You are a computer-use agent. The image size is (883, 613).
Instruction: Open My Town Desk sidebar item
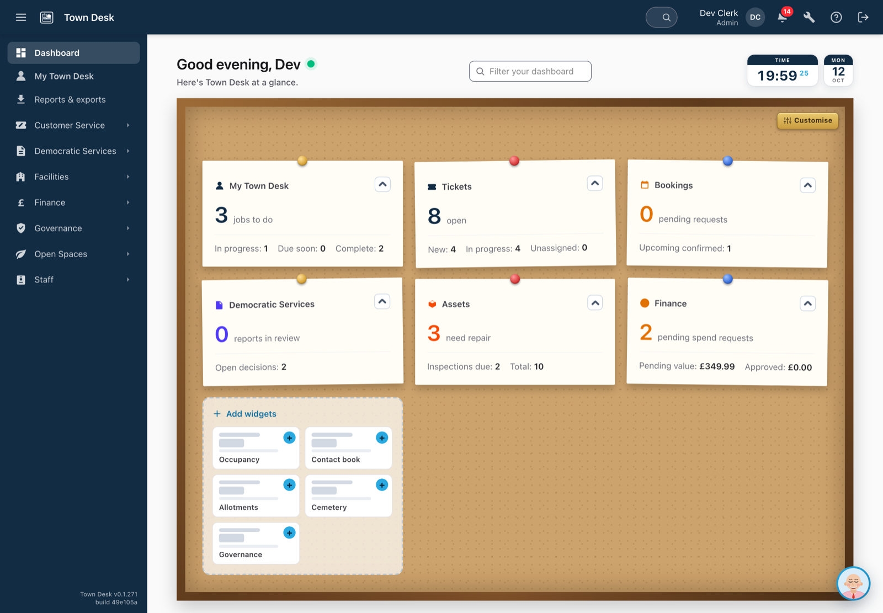point(73,76)
